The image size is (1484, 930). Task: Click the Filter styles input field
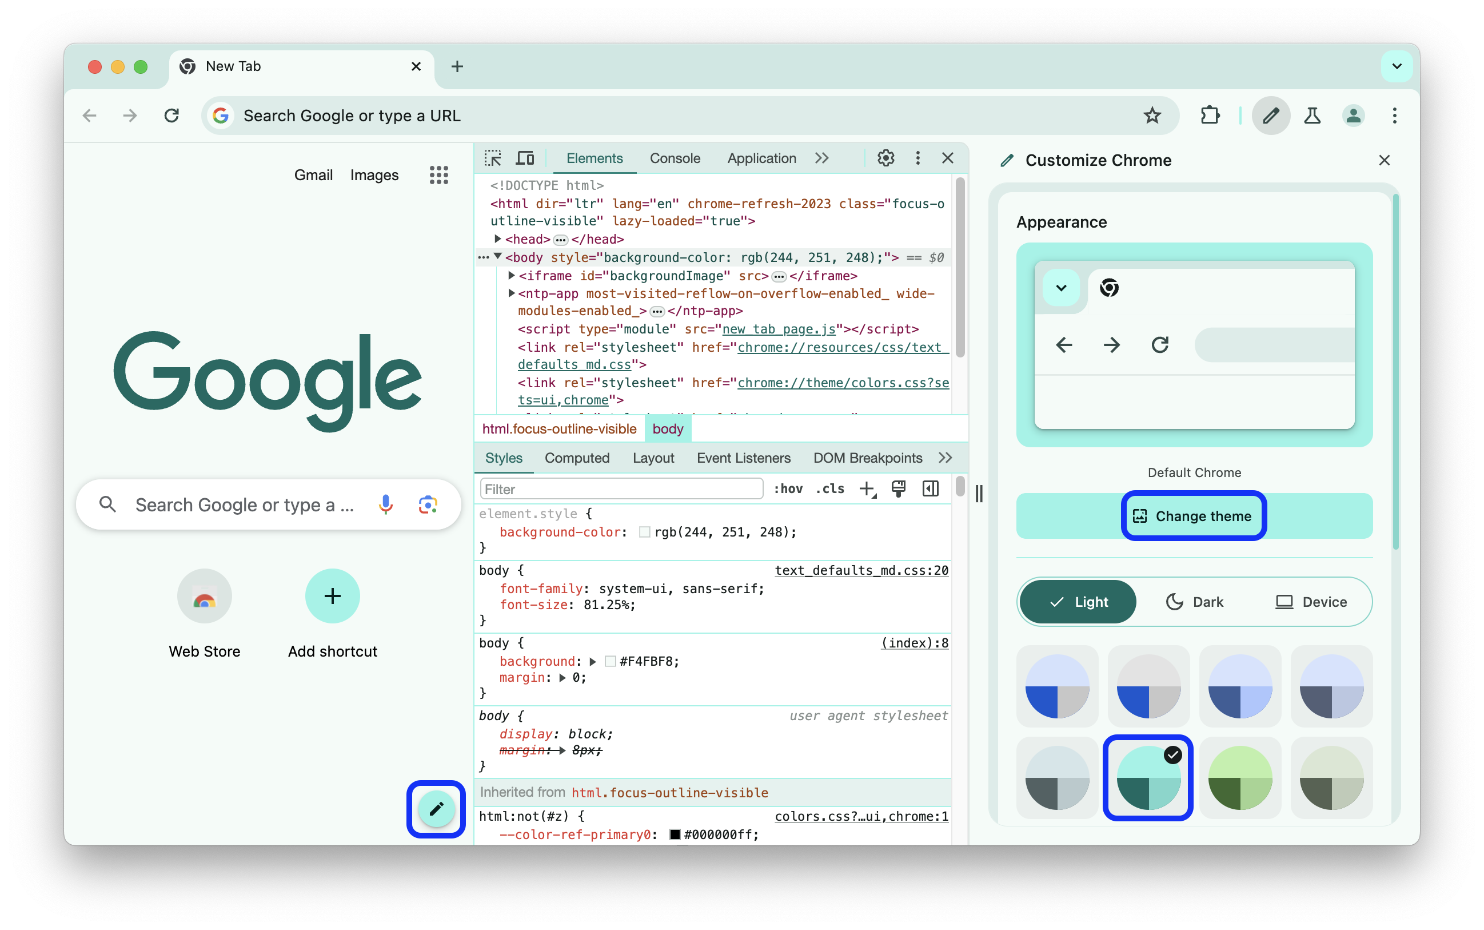(623, 488)
